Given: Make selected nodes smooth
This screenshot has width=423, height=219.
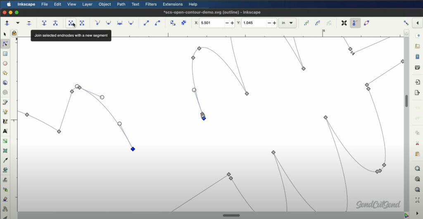Looking at the screenshot, I should point(108,23).
